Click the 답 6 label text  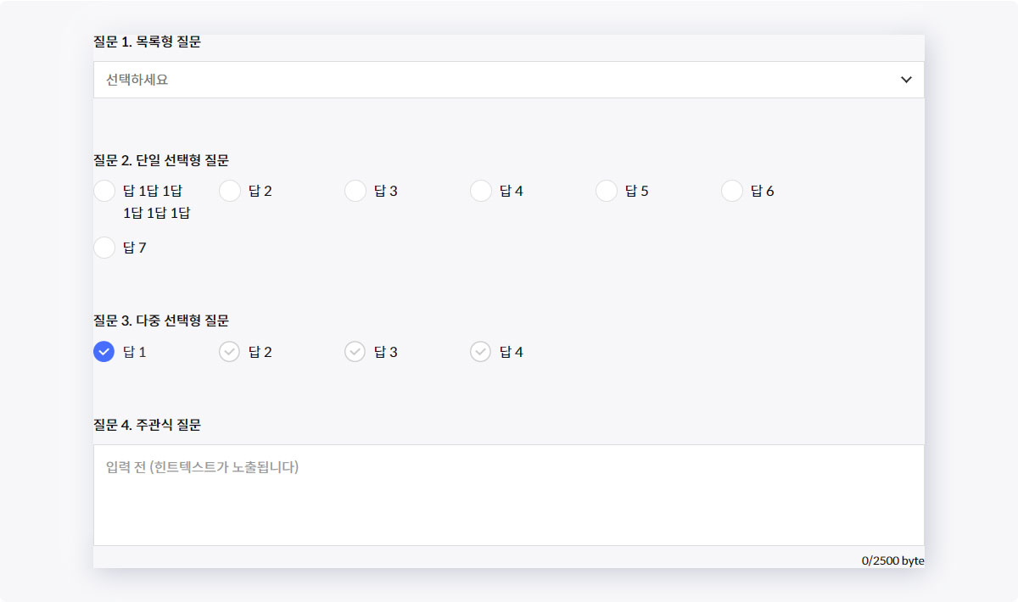coord(762,191)
